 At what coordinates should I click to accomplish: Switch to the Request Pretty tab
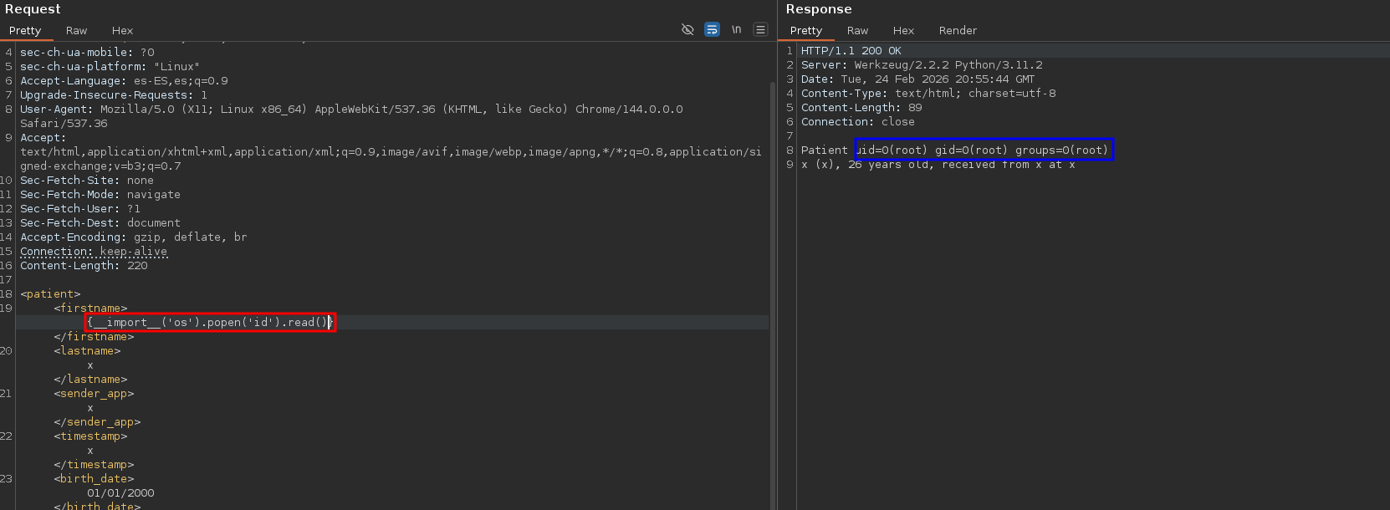coord(25,31)
